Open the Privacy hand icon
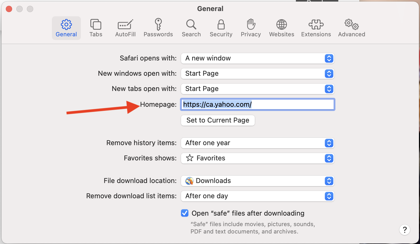Viewport: 420px width, 244px height. point(251,24)
